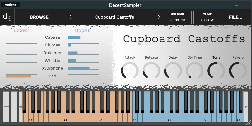The width and height of the screenshot is (252, 126).
Task: Click the Cabasa row label
Action: (x=53, y=37)
